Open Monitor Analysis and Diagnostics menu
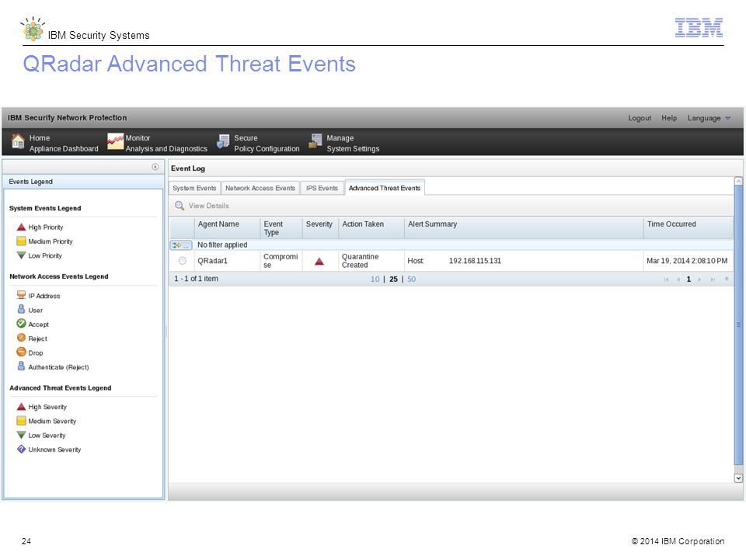Image resolution: width=746 pixels, height=559 pixels. click(x=158, y=143)
